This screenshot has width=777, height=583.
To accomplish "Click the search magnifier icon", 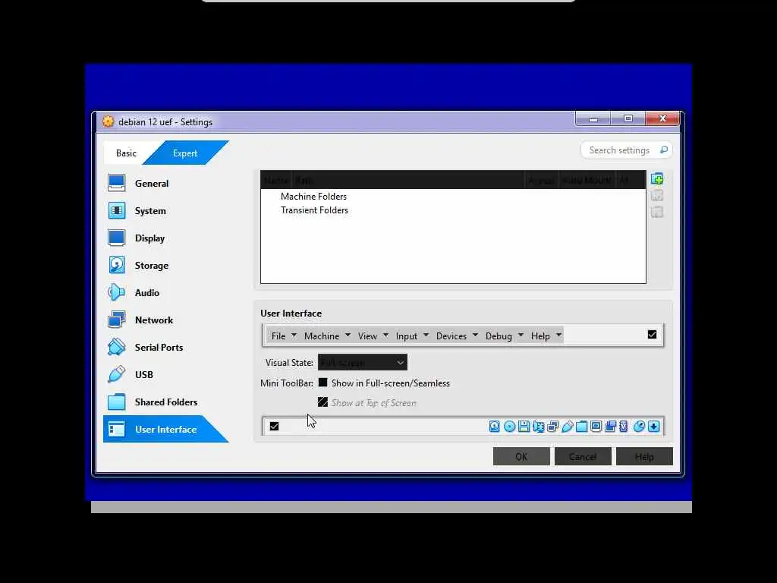I will (663, 150).
